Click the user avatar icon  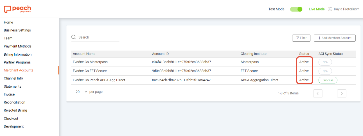pos(330,9)
